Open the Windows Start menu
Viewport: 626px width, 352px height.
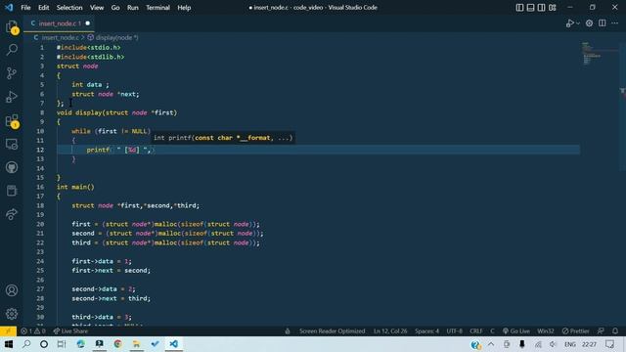tap(9, 344)
